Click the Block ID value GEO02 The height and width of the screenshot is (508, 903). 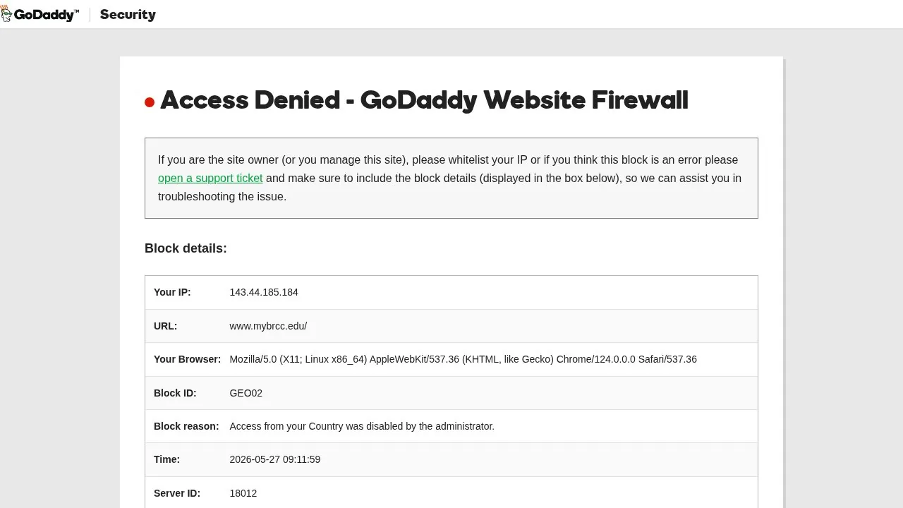(x=246, y=393)
